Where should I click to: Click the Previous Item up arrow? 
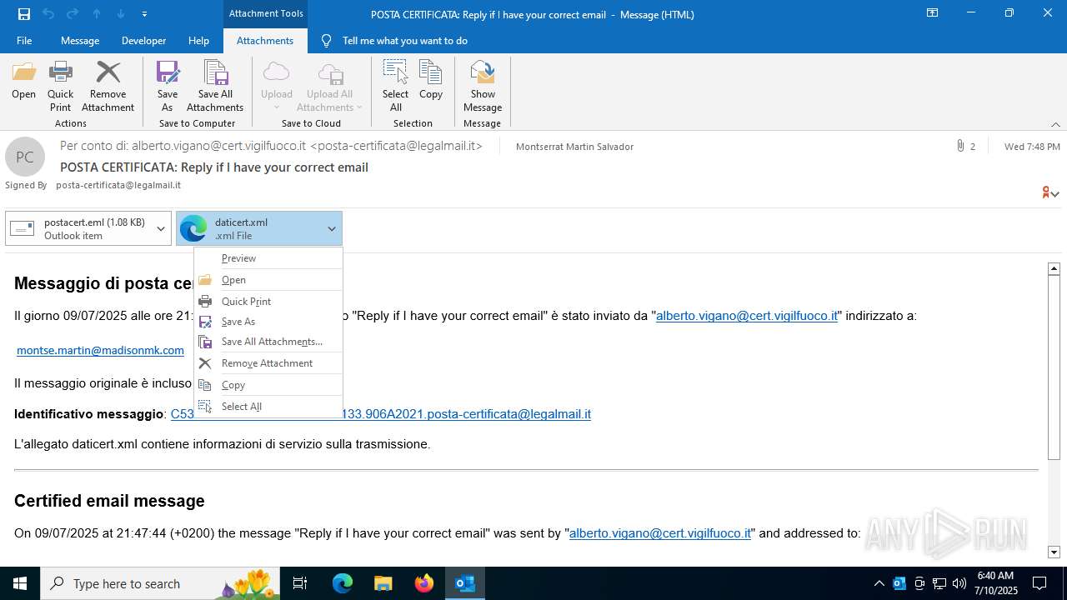pos(97,14)
